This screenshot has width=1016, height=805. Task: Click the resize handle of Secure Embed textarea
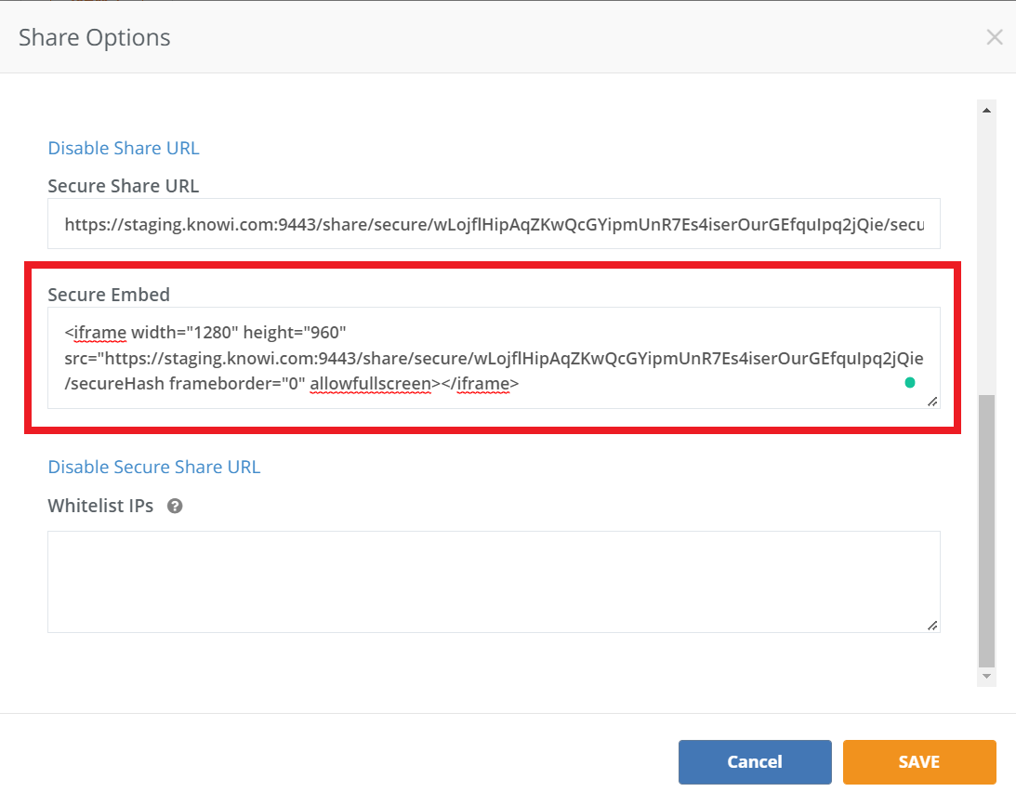point(931,401)
